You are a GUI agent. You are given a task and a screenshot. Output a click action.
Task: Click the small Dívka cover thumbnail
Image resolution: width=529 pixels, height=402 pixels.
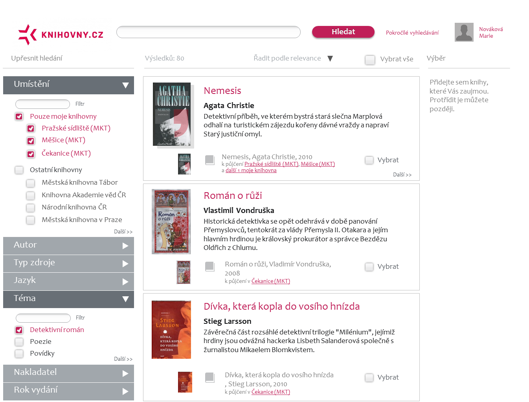(185, 382)
